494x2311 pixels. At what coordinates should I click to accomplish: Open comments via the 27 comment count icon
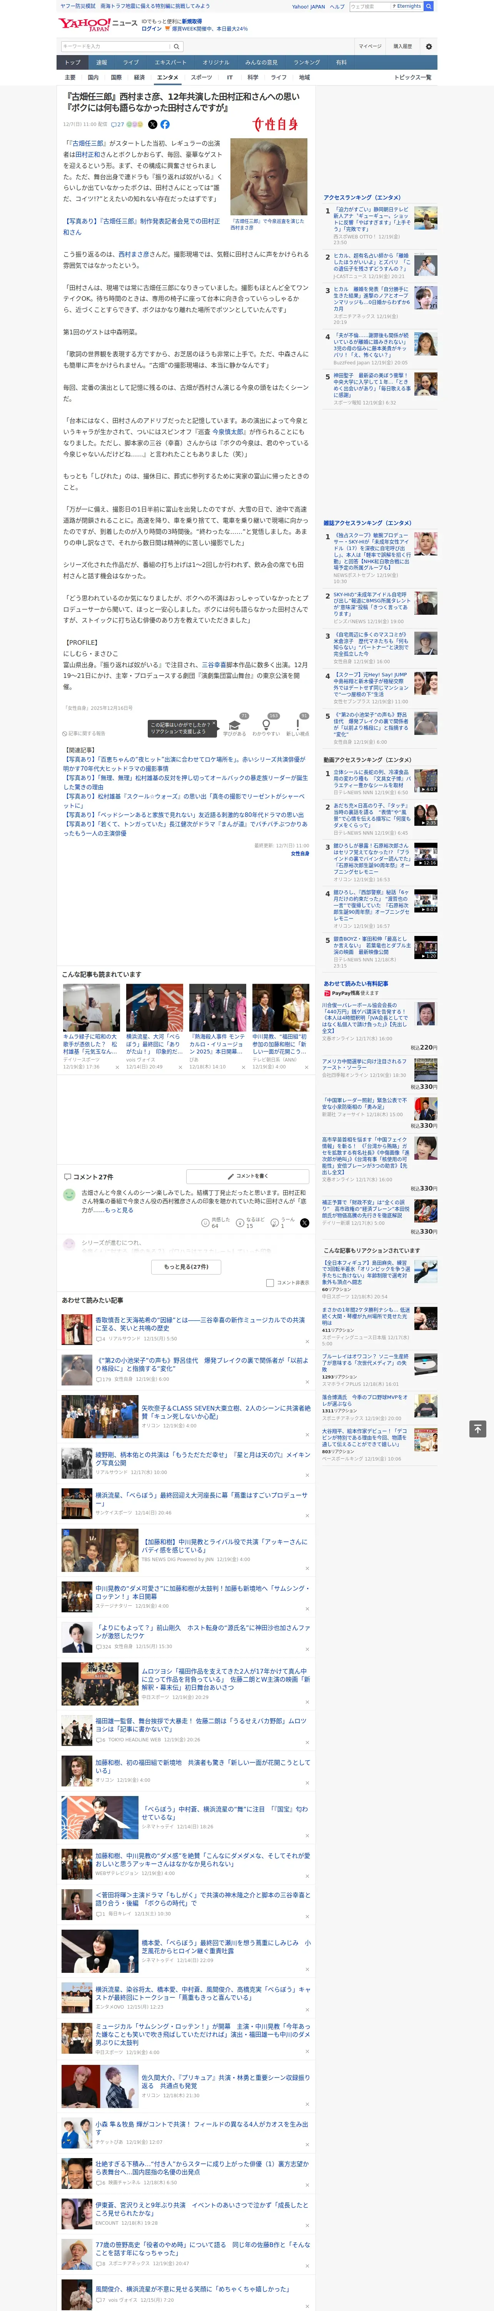[117, 125]
